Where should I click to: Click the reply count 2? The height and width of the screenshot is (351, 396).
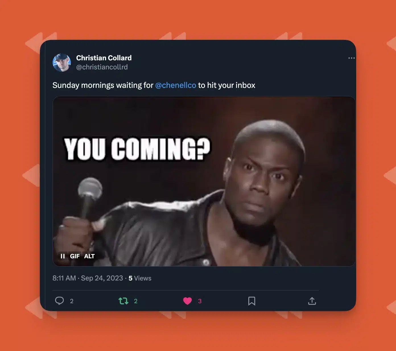[x=72, y=301]
